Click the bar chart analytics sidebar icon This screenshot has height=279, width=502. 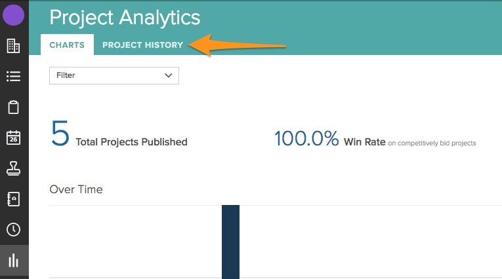coord(14,261)
